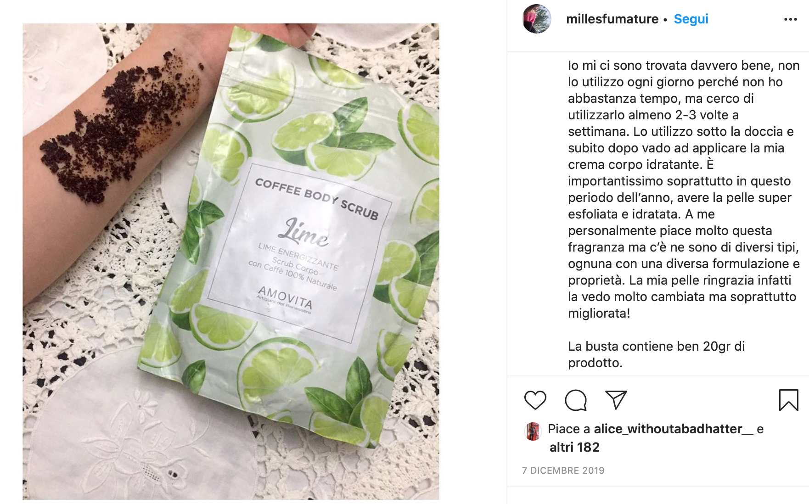This screenshot has height=504, width=809.
Task: Open the three-dots more options menu
Action: (x=790, y=19)
